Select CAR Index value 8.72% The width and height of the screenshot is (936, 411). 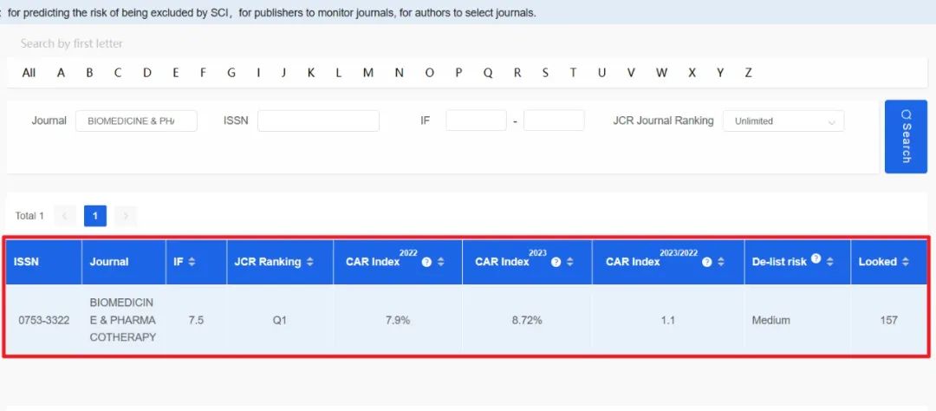pos(527,320)
